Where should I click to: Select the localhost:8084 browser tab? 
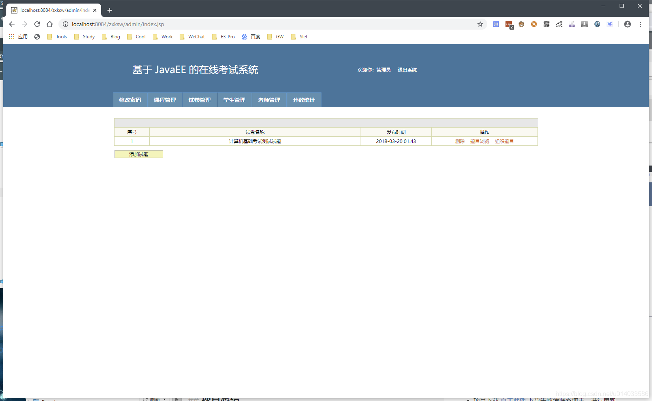click(x=54, y=10)
